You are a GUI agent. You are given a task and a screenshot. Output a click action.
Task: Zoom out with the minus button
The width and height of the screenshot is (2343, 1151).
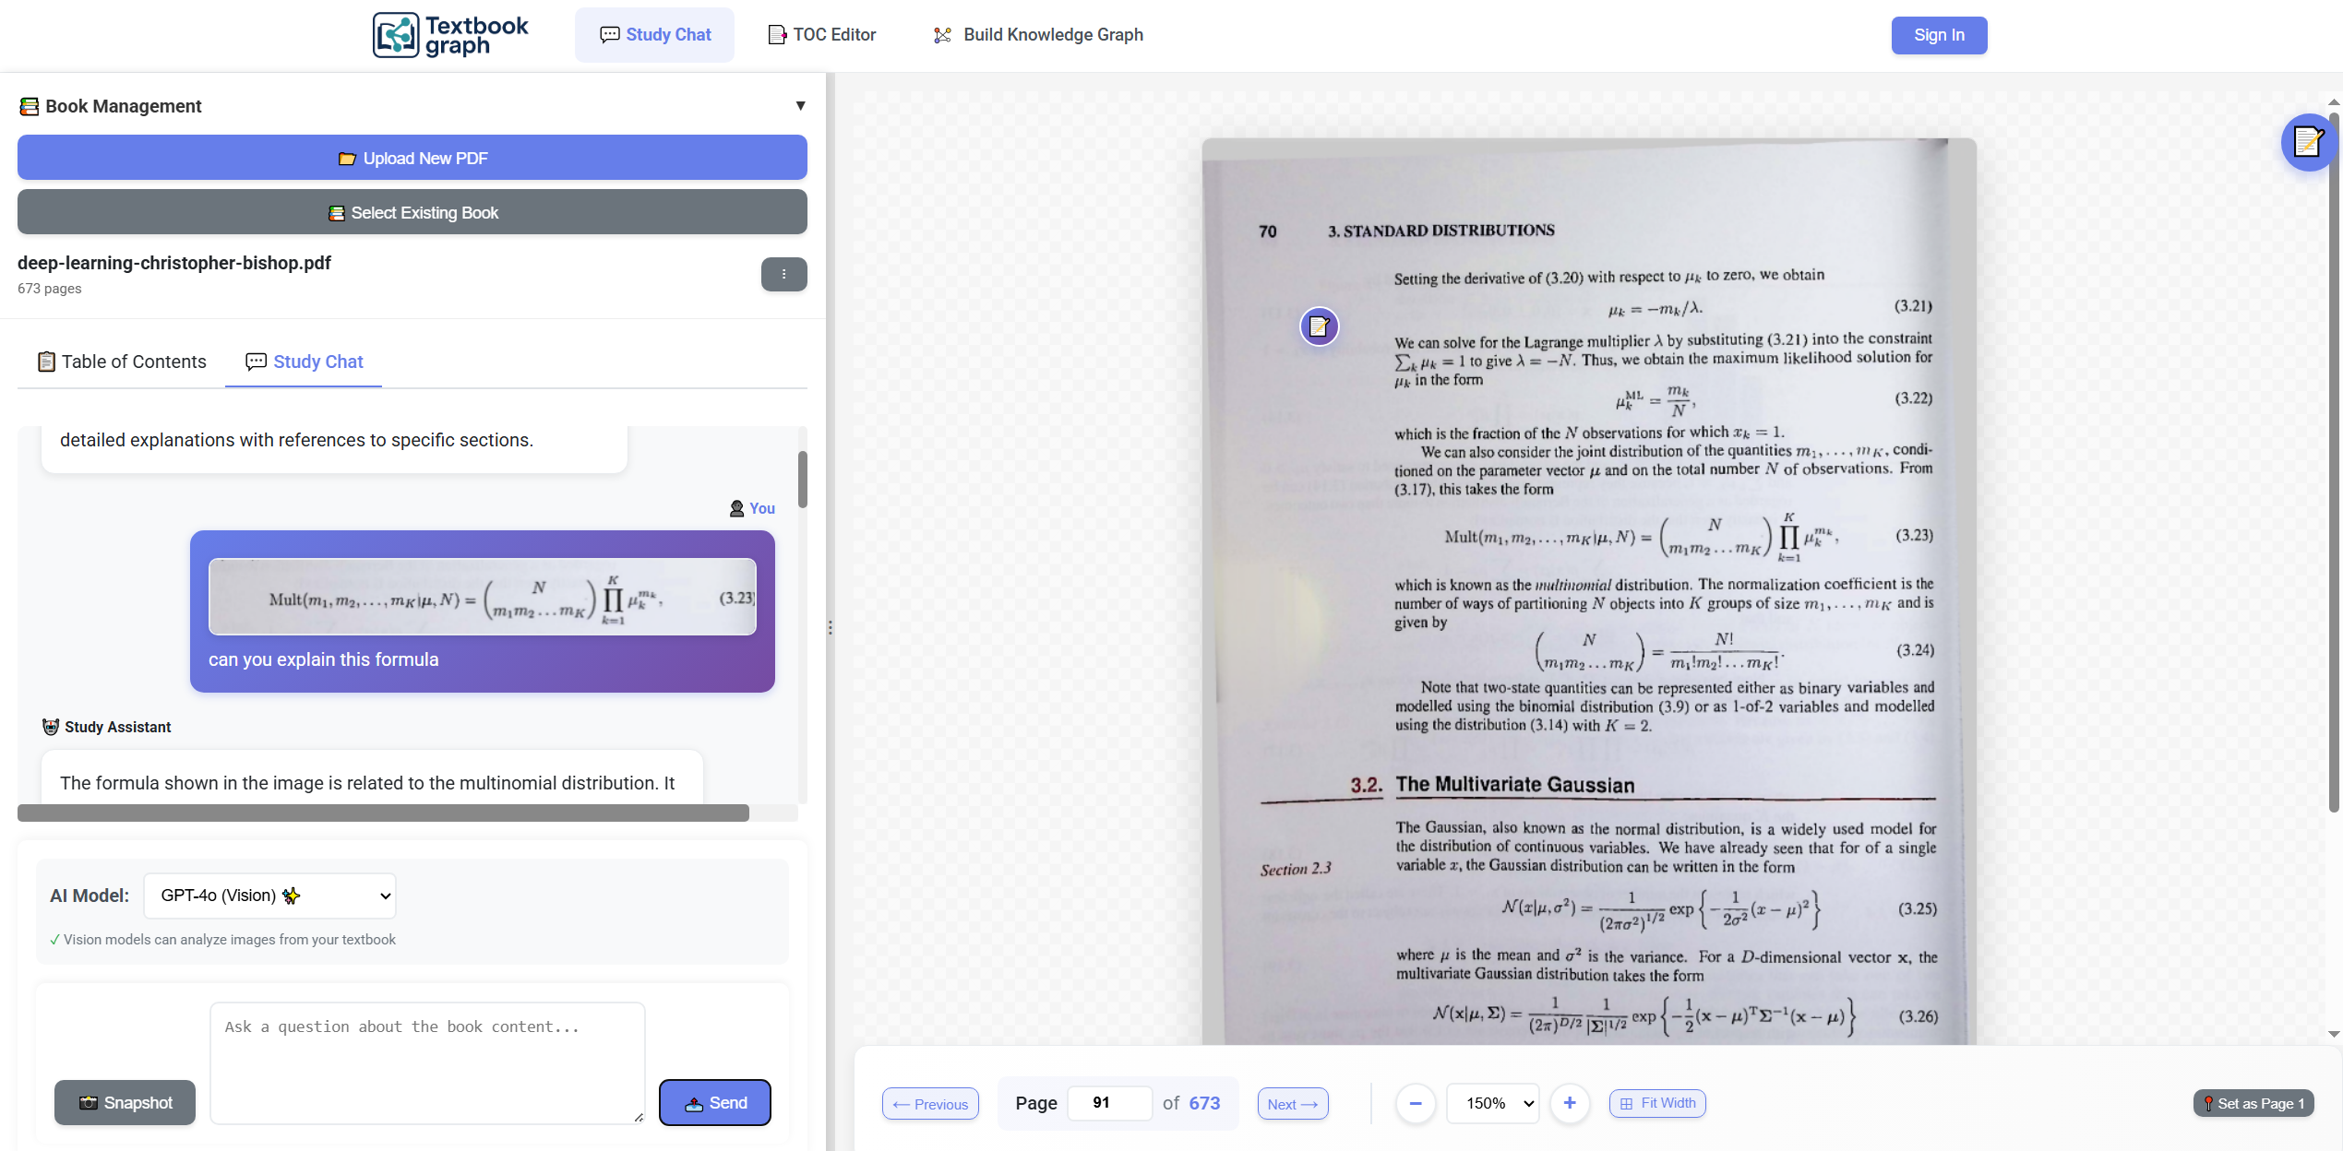[1416, 1103]
